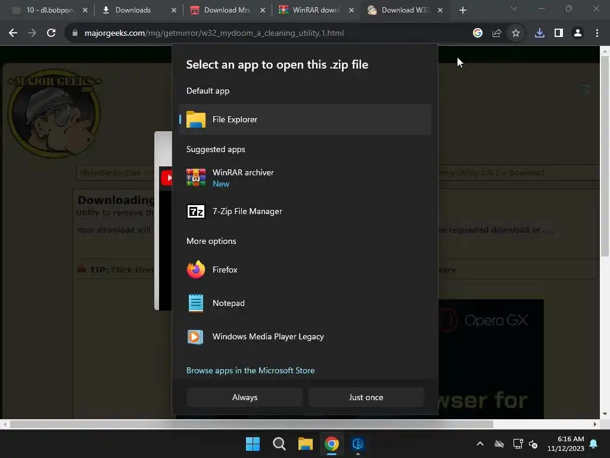Open a new browser tab
The height and width of the screenshot is (458, 610).
[x=462, y=10]
